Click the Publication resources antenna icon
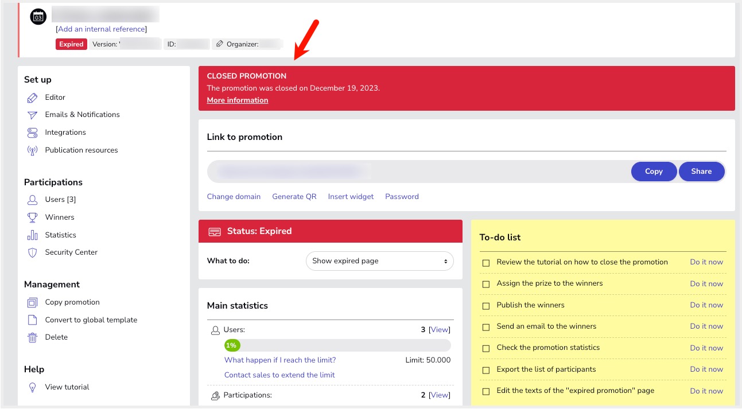This screenshot has width=742, height=409. pyautogui.click(x=33, y=151)
